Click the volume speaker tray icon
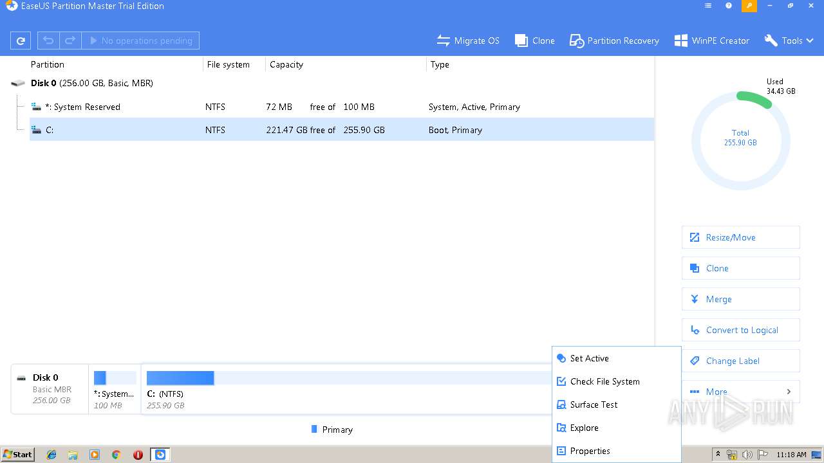 [x=747, y=455]
